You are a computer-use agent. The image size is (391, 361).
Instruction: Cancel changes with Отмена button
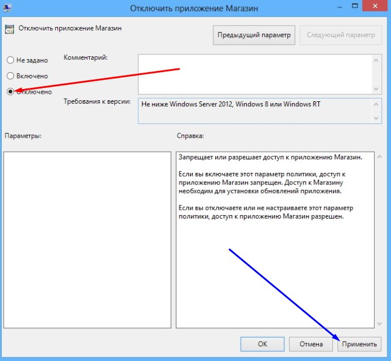click(310, 344)
